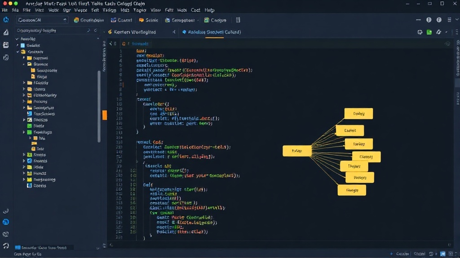Screen dimensions: 460x258
Task: Select the root node of the yellow diagram
Action: 297,151
